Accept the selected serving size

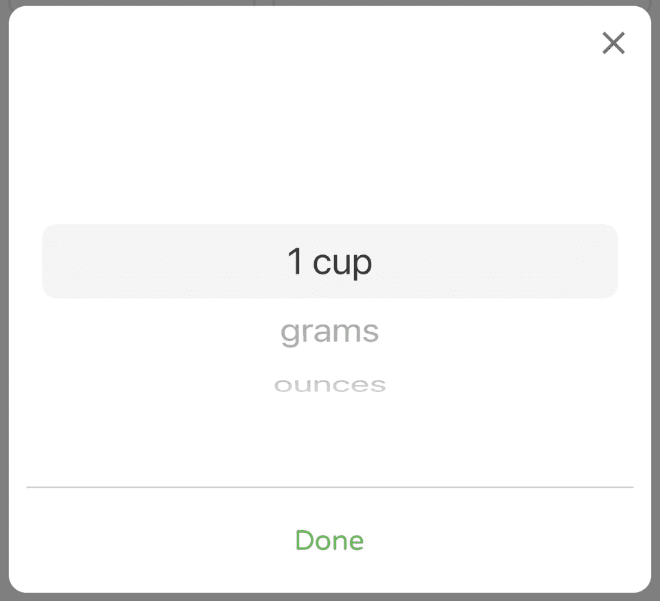329,541
